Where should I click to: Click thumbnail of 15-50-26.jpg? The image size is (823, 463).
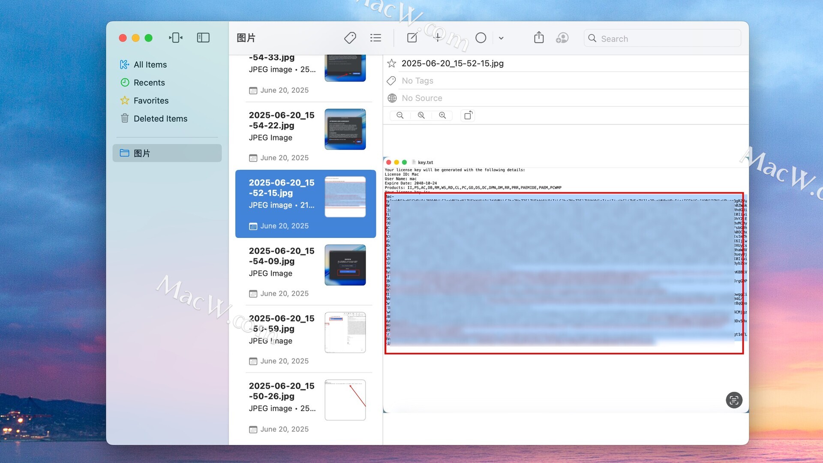345,400
